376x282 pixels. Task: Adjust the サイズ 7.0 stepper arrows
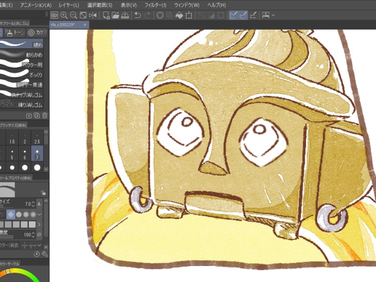33,204
